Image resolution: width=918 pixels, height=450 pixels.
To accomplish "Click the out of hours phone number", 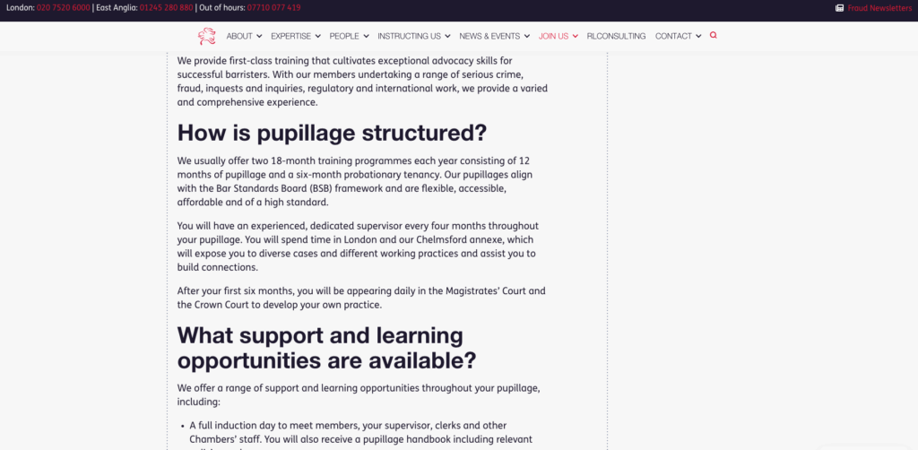I will pyautogui.click(x=273, y=7).
